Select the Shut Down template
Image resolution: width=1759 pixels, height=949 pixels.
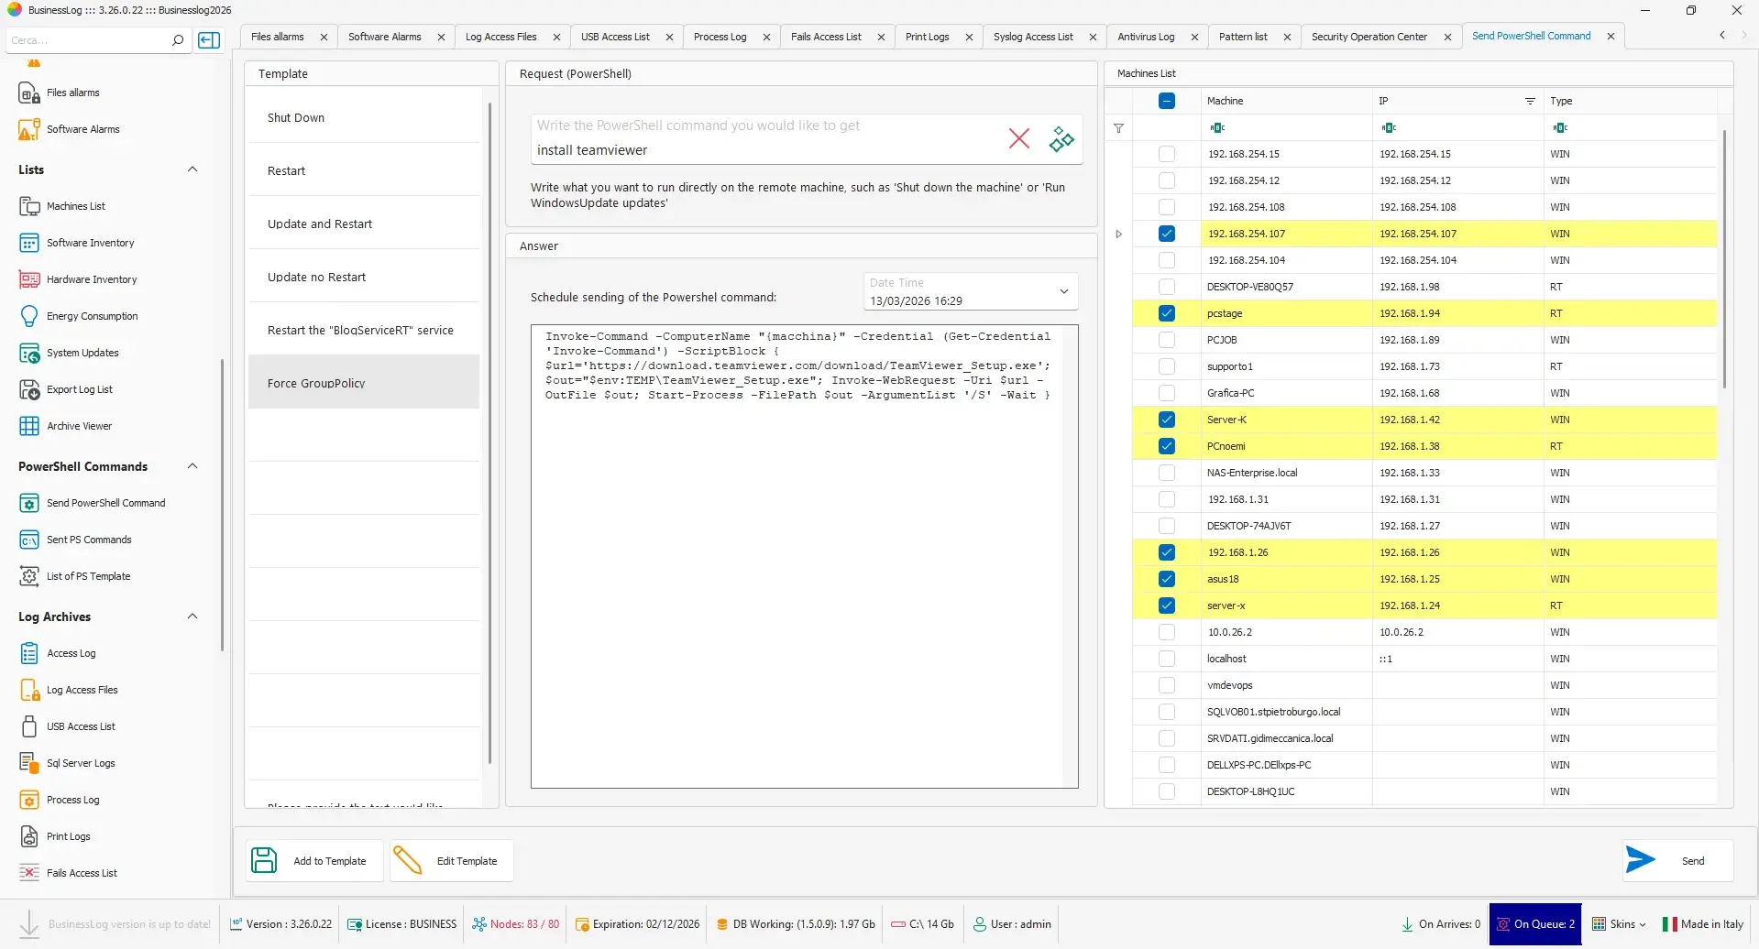tap(364, 117)
